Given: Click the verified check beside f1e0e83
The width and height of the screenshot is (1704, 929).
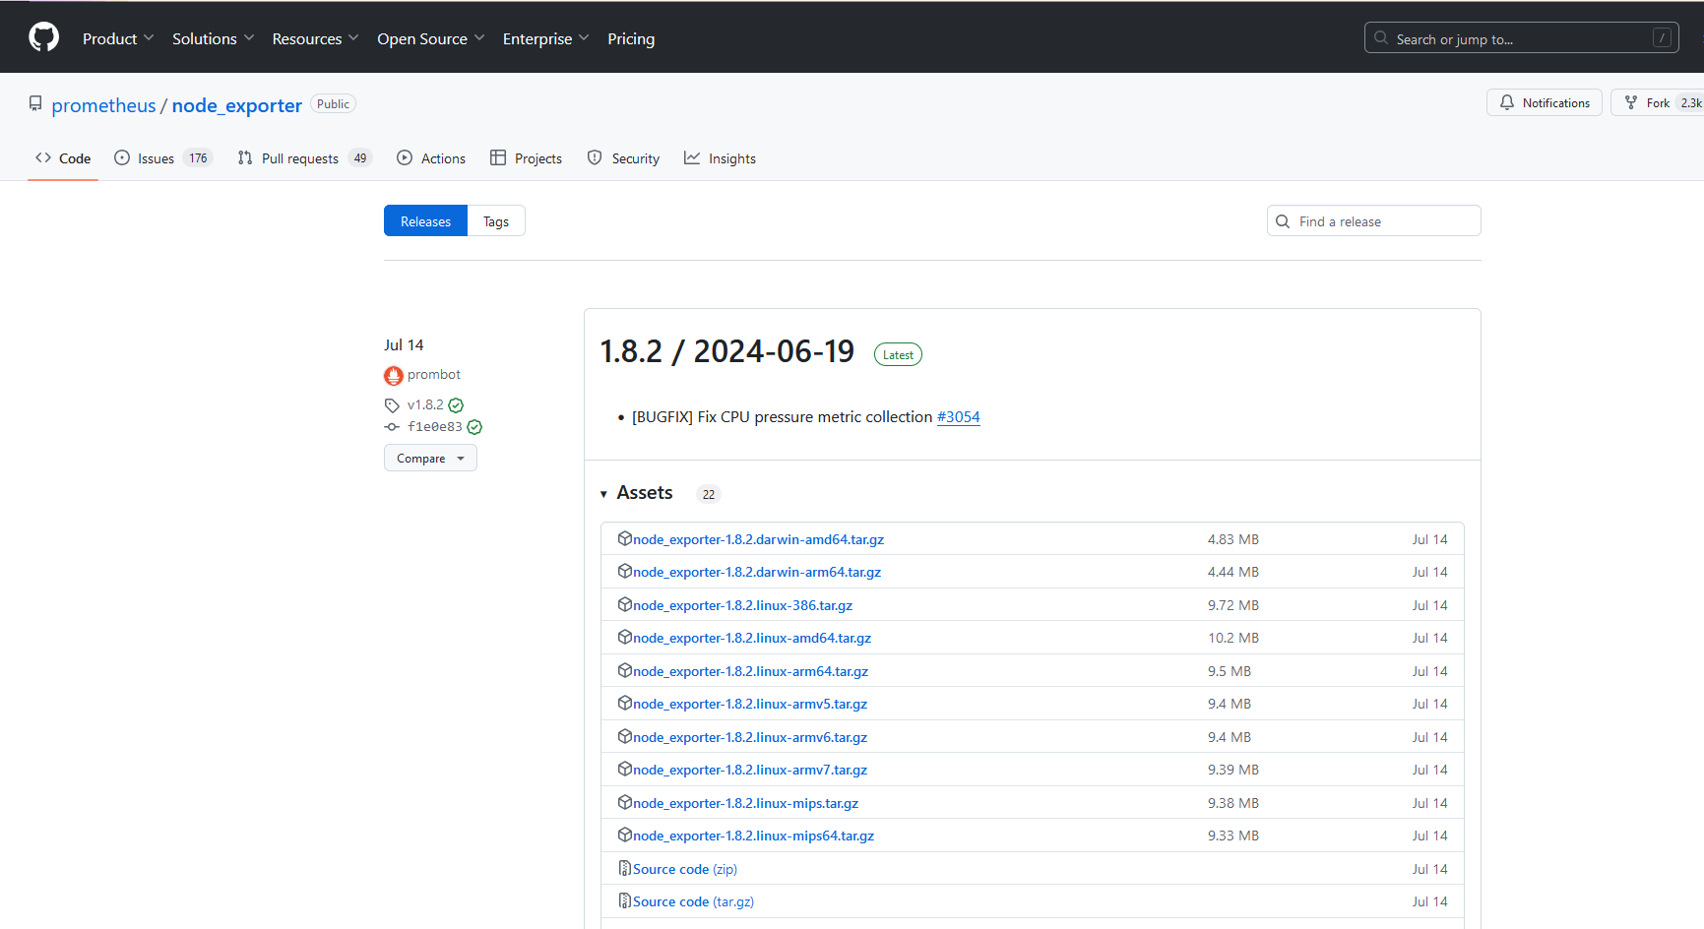Looking at the screenshot, I should pos(474,427).
